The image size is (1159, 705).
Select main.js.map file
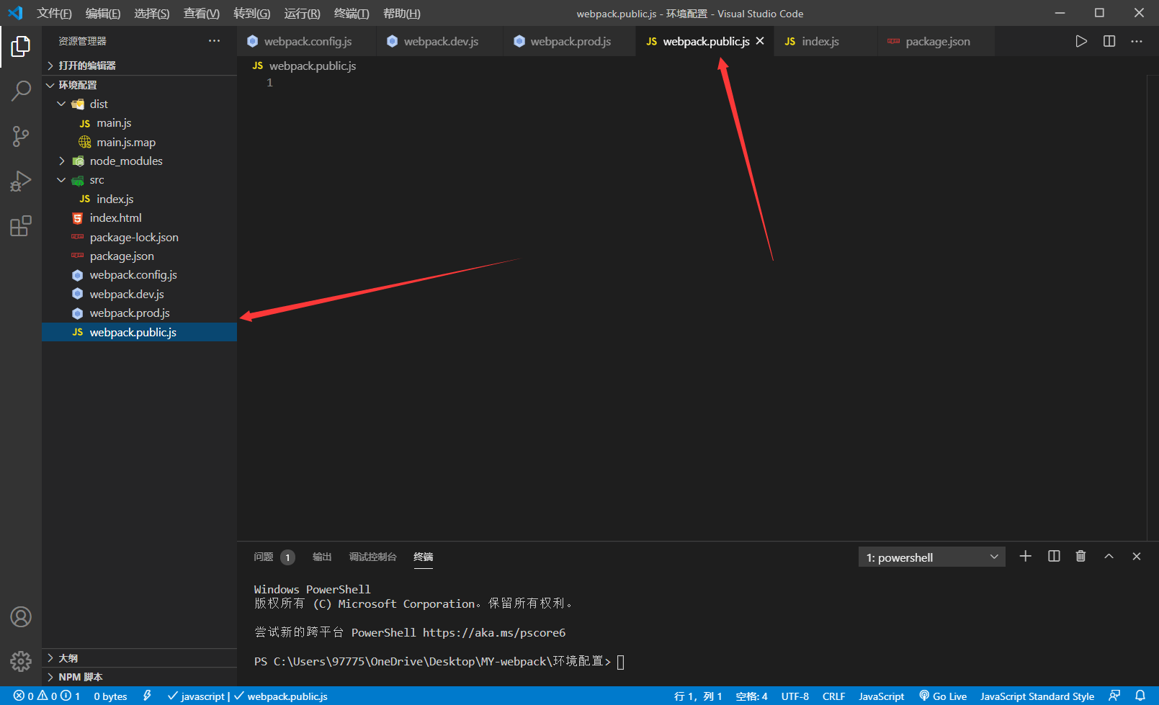click(139, 142)
